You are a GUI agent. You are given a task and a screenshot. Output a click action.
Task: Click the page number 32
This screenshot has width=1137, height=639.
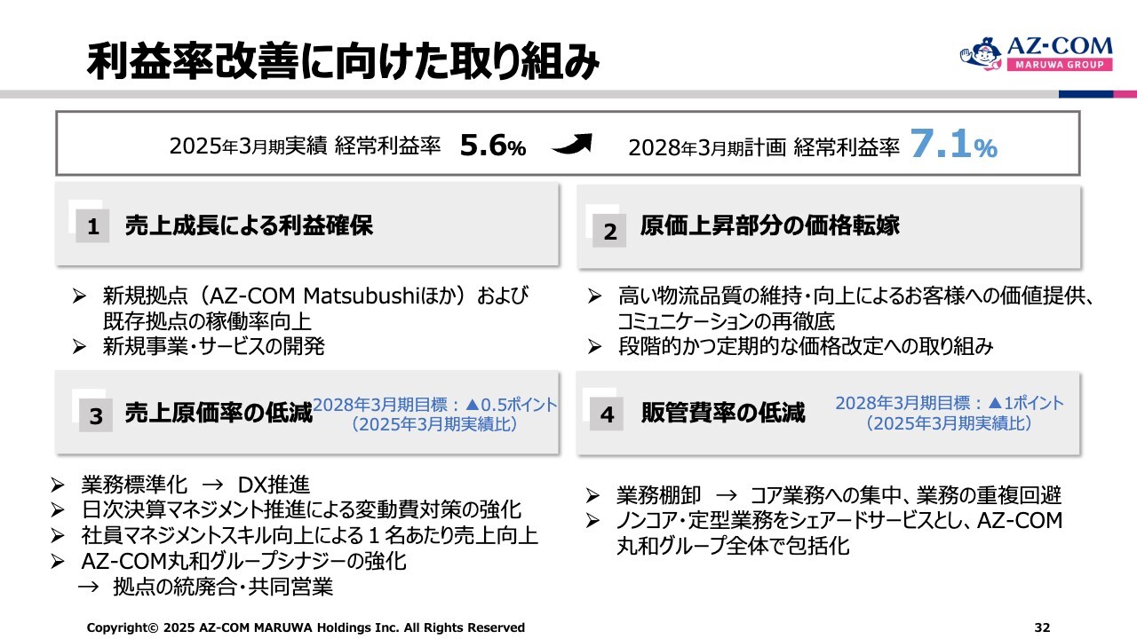1043,627
